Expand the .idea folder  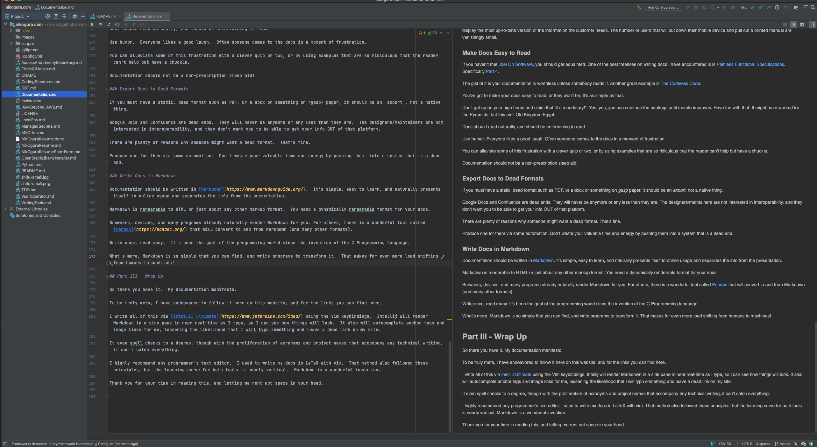point(11,31)
